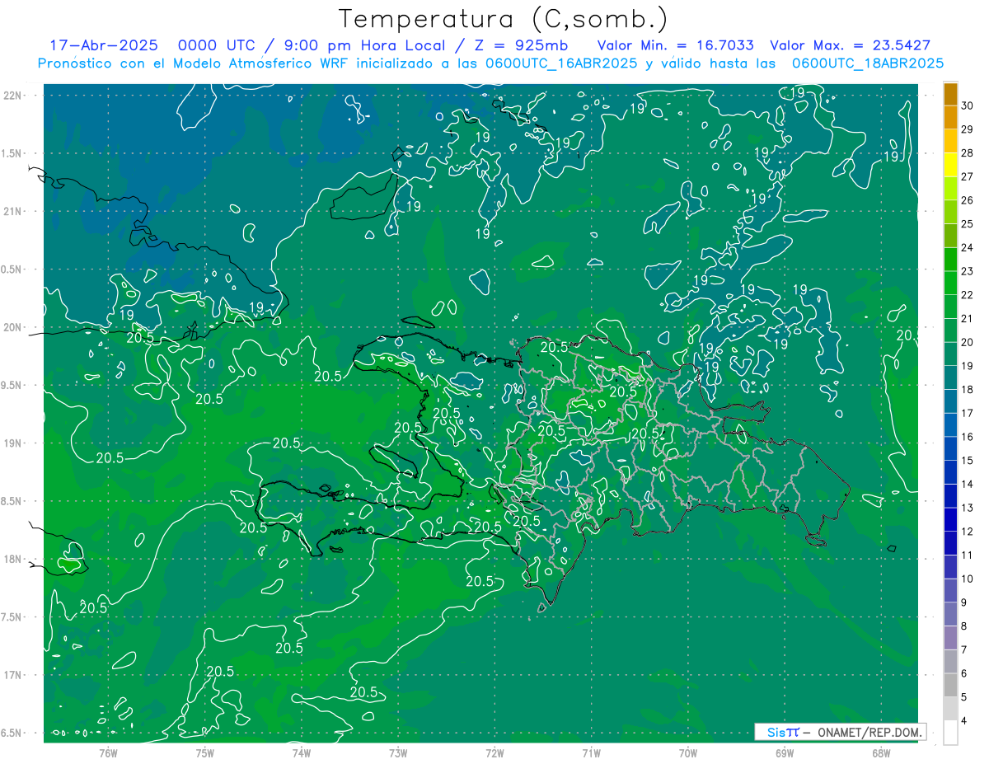Image resolution: width=989 pixels, height=764 pixels.
Task: Click the '19N' latitude axis label
Action: tap(12, 443)
